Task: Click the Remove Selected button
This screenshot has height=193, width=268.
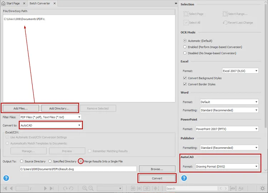Action: coord(98,108)
